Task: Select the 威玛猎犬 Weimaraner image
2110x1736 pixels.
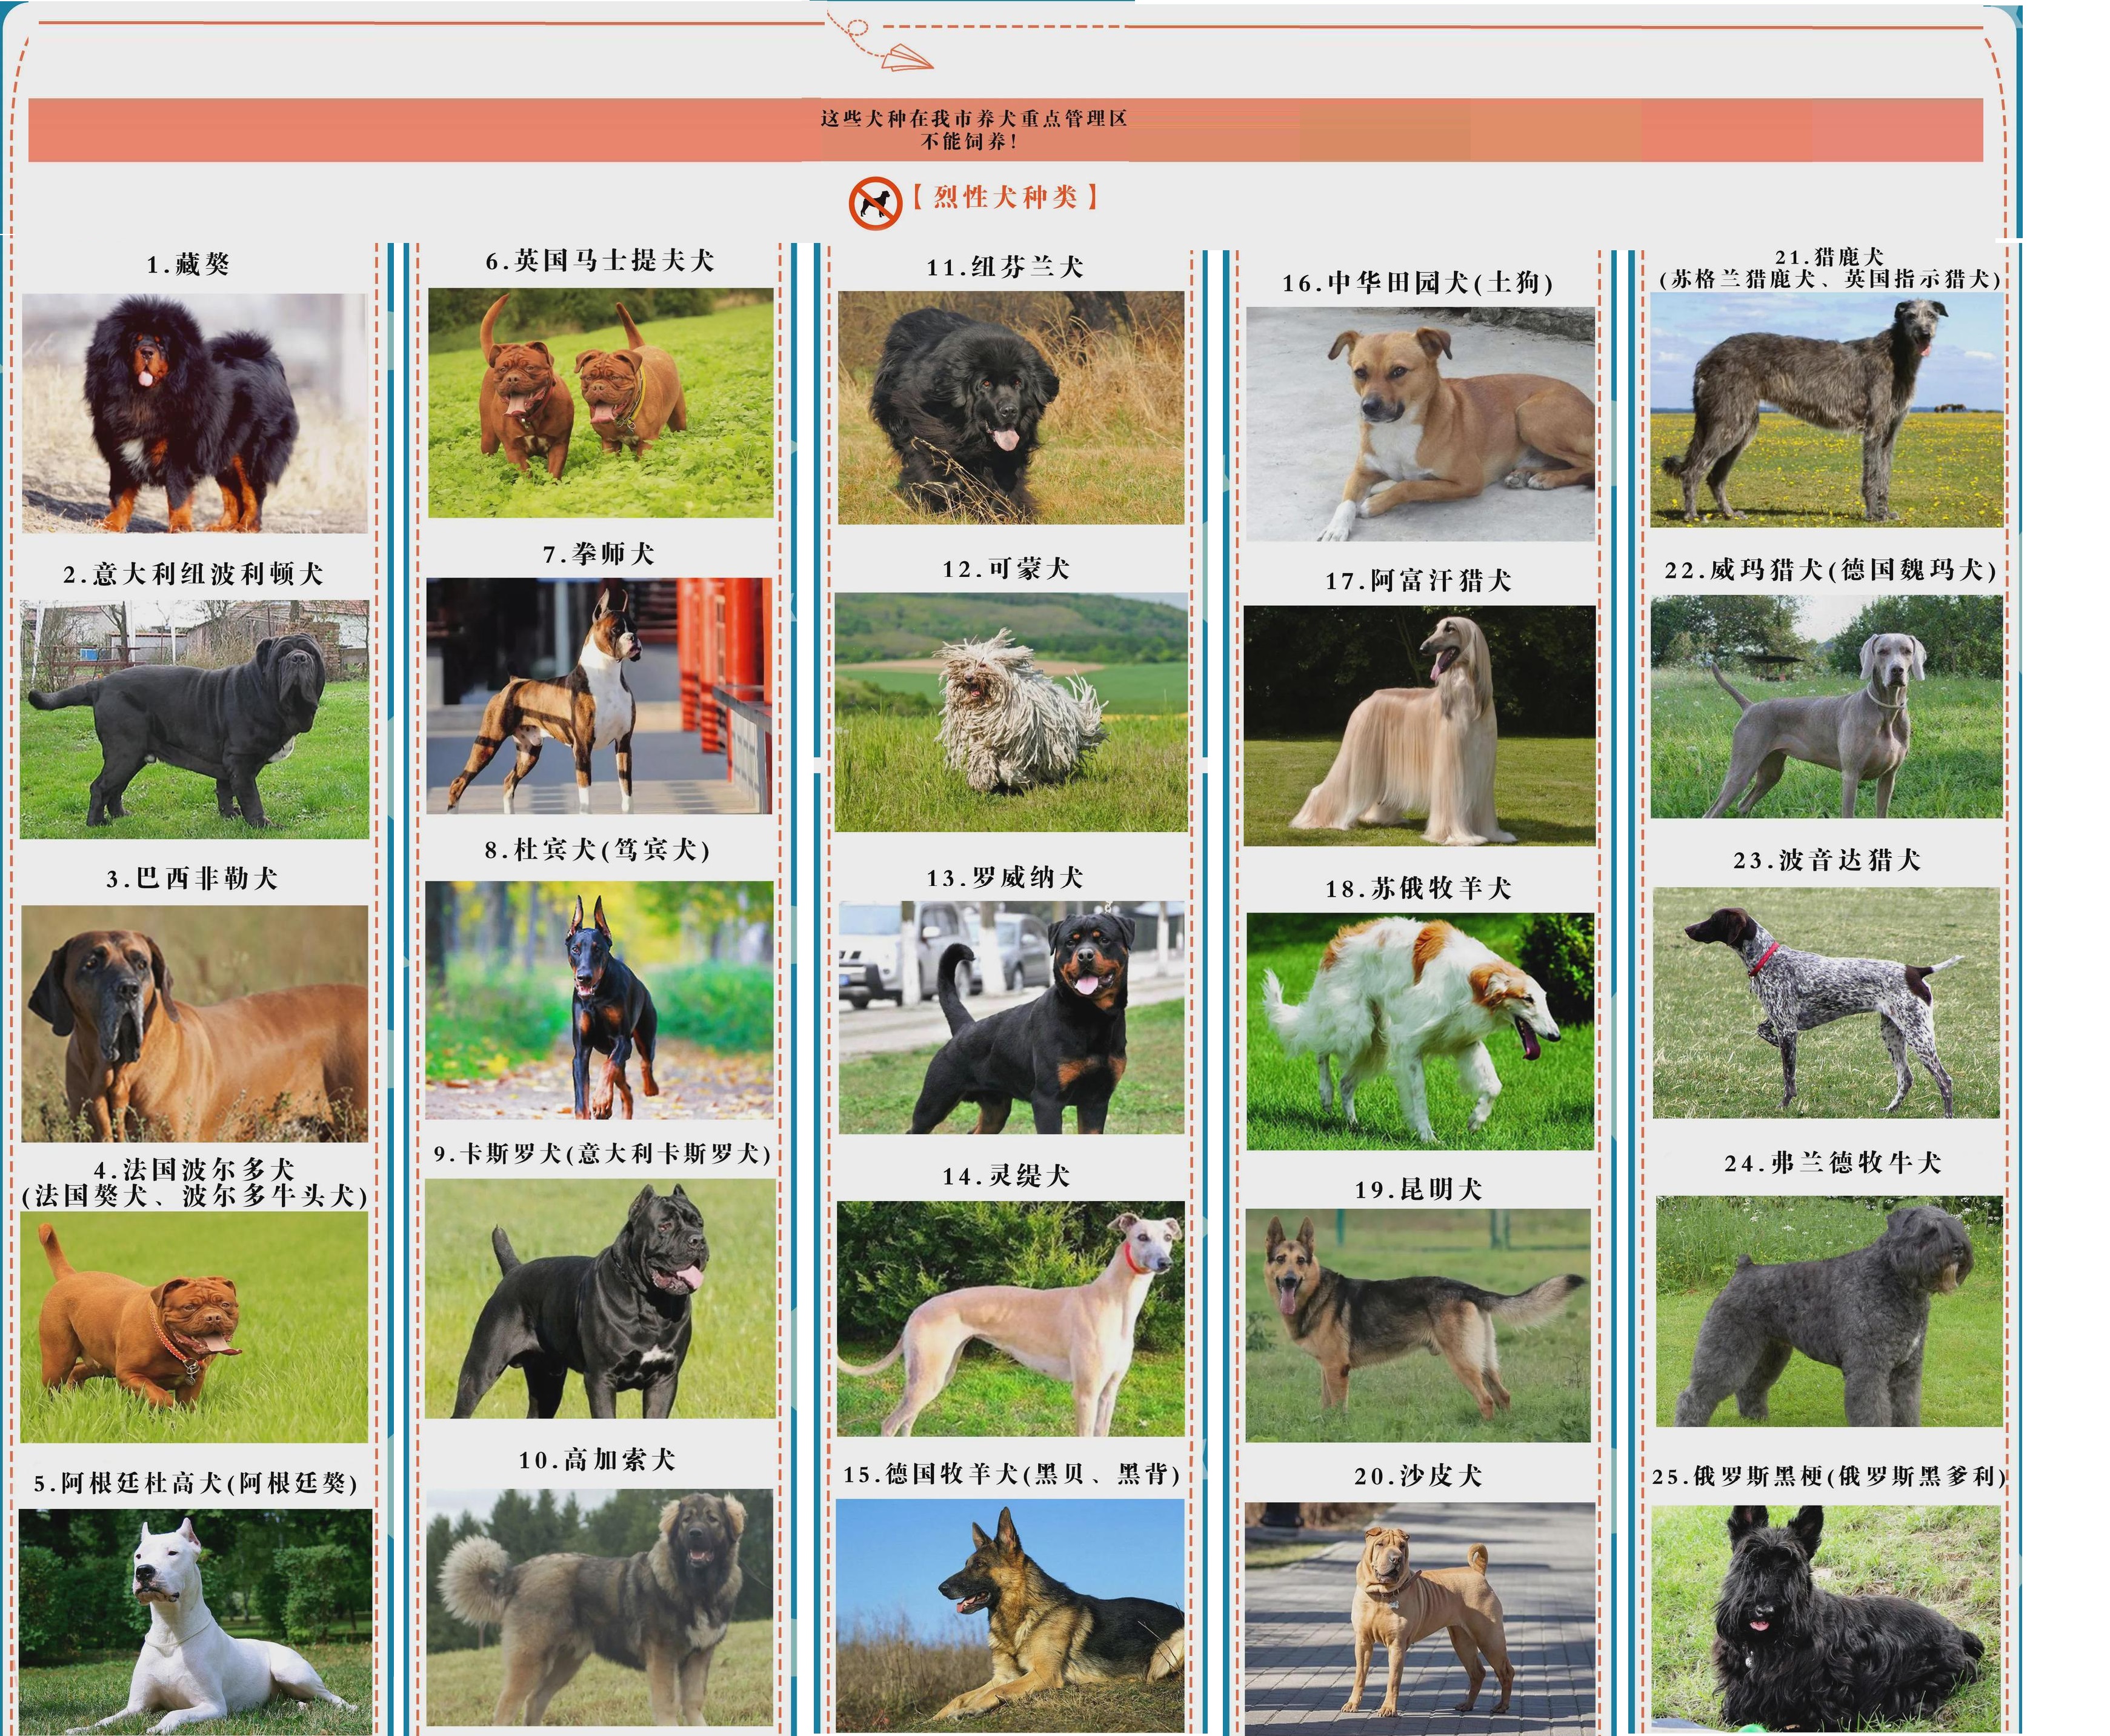Action: [x=1826, y=707]
